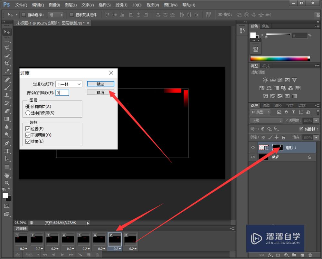Select the Move tool
The height and width of the screenshot is (259, 322).
click(7, 32)
